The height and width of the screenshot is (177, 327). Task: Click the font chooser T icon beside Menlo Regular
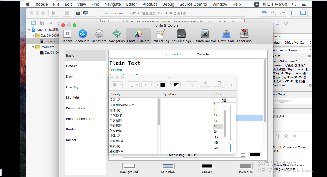pos(243,155)
